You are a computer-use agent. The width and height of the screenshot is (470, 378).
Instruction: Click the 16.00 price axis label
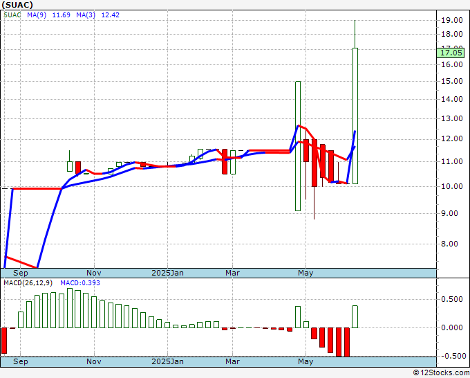coord(452,64)
